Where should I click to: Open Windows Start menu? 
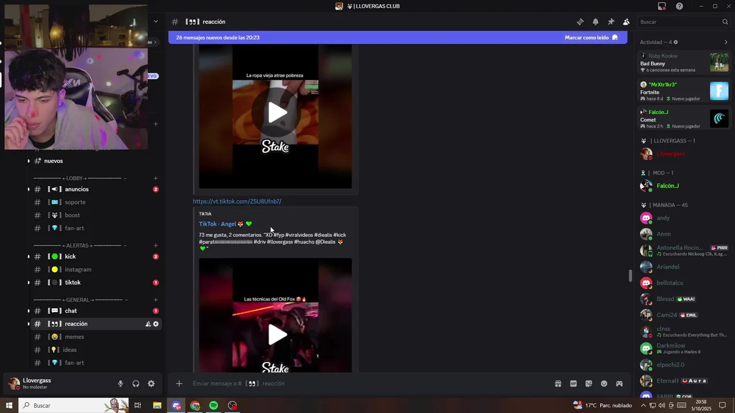(9, 406)
